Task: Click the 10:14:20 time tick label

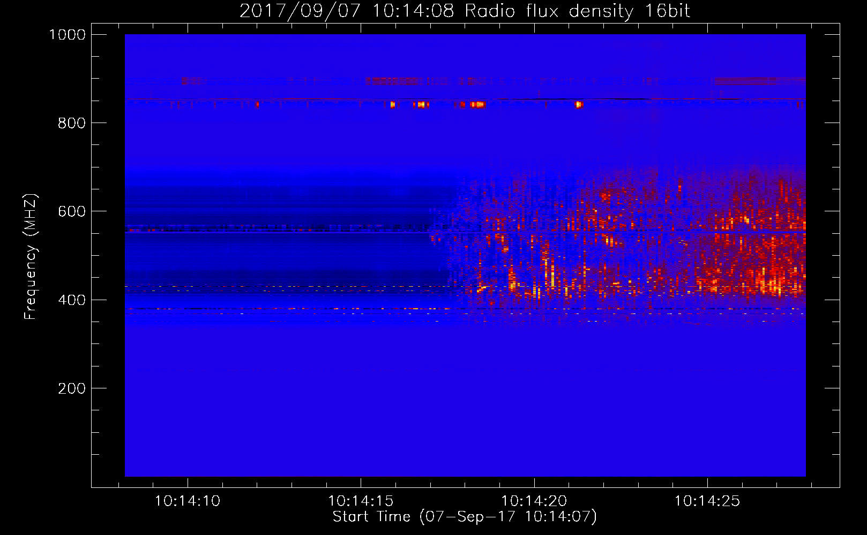Action: [x=534, y=501]
